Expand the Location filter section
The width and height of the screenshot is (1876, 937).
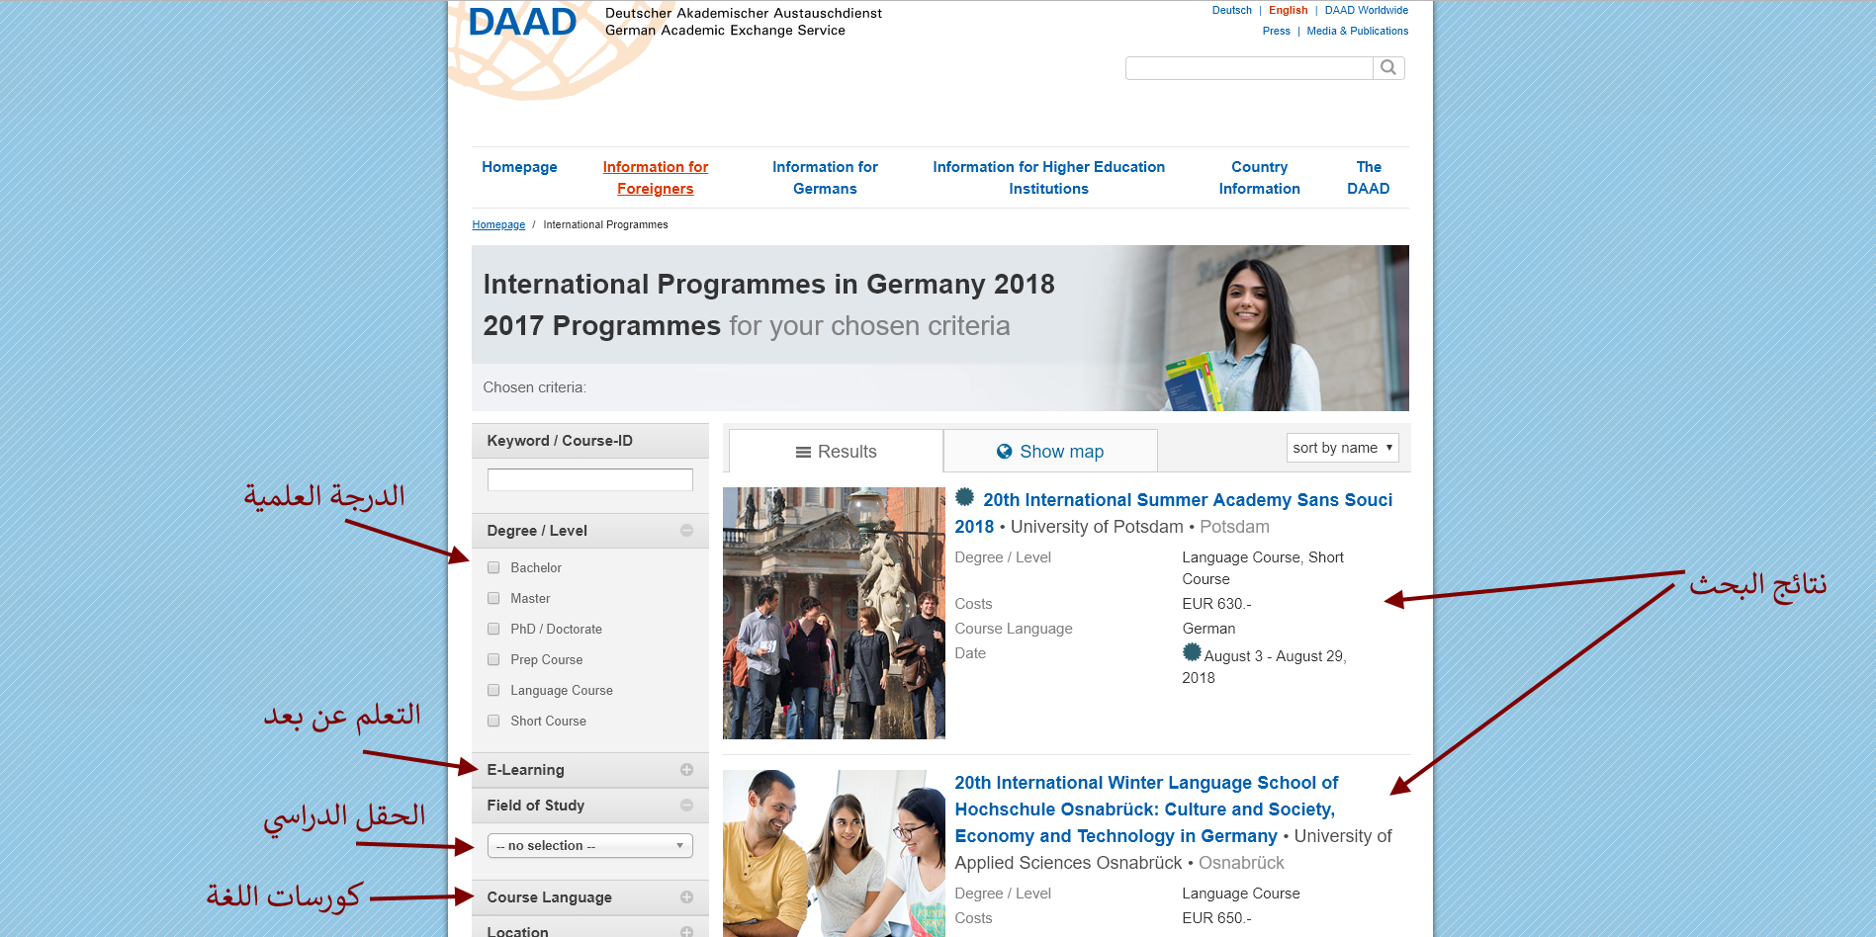(686, 931)
